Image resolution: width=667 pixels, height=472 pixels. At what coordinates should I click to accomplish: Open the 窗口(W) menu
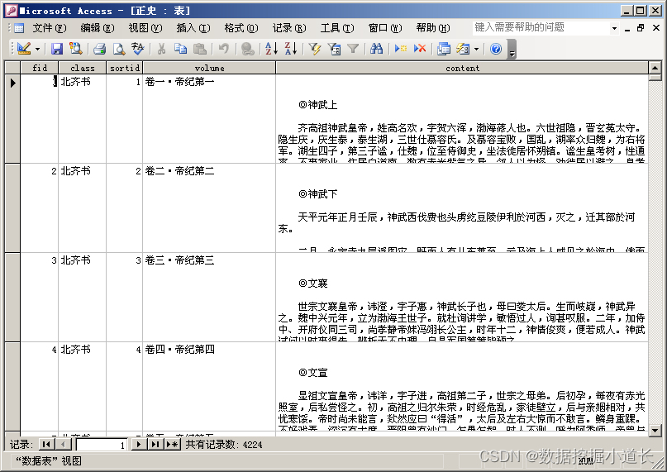pyautogui.click(x=385, y=28)
